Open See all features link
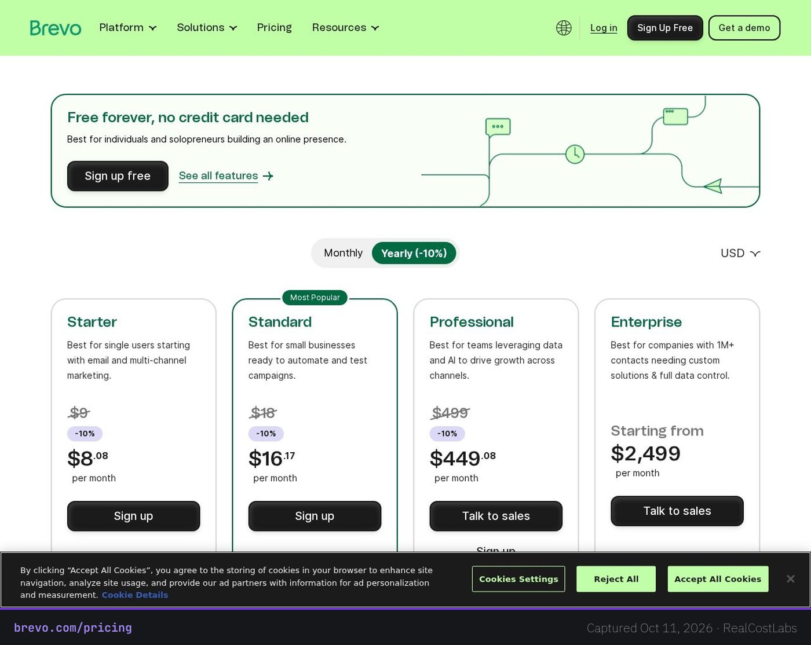 click(218, 175)
